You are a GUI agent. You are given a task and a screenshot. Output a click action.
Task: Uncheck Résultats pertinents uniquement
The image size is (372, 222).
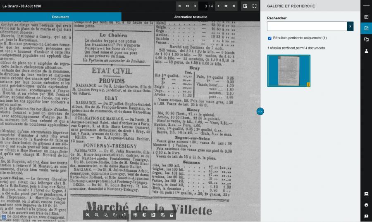click(270, 38)
